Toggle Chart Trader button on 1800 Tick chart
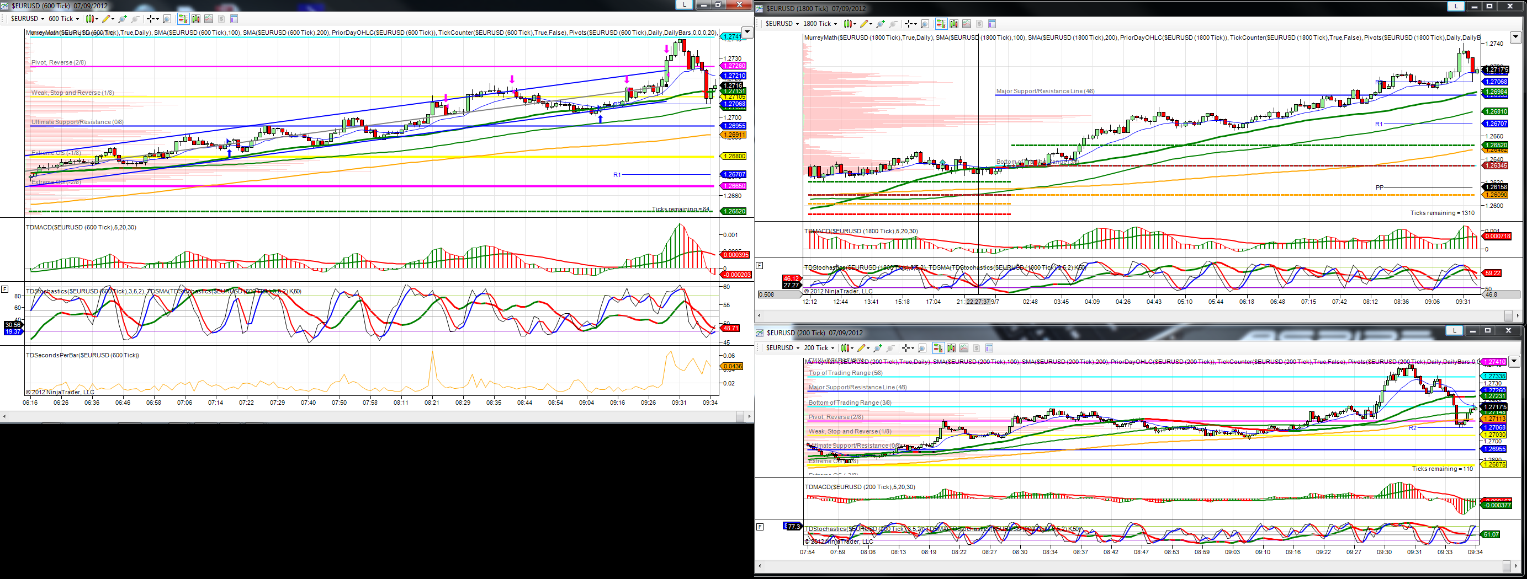Viewport: 1527px width, 579px height. [941, 24]
